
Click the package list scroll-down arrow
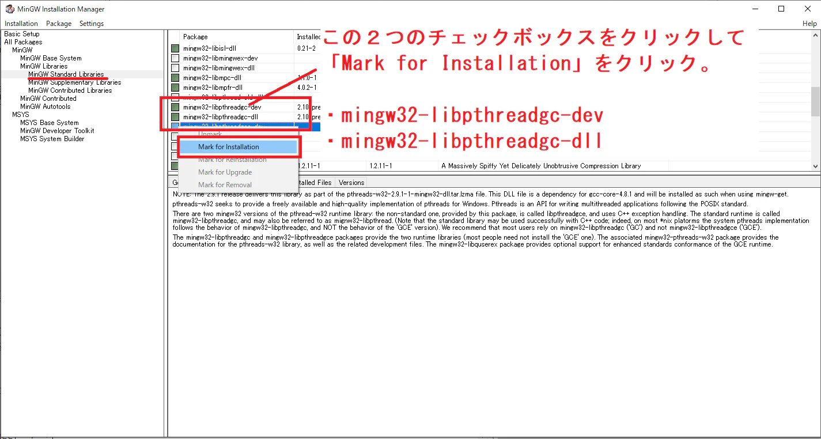(x=815, y=166)
